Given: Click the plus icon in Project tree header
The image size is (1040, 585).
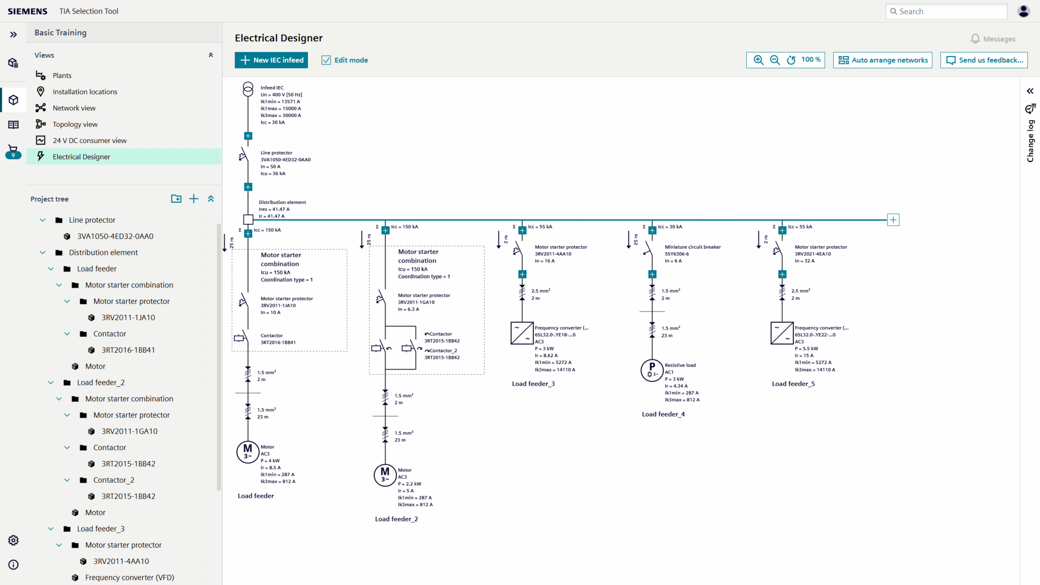Looking at the screenshot, I should 194,199.
